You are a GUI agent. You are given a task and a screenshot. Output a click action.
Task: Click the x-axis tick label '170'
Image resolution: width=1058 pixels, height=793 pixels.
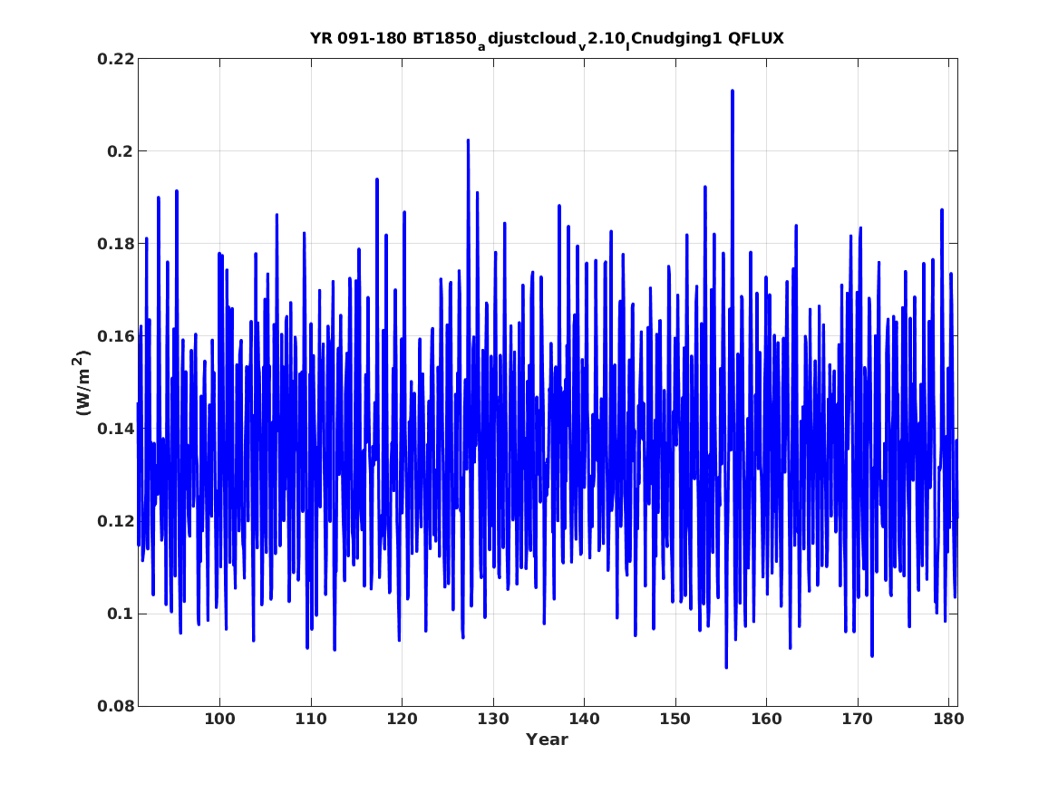point(857,720)
